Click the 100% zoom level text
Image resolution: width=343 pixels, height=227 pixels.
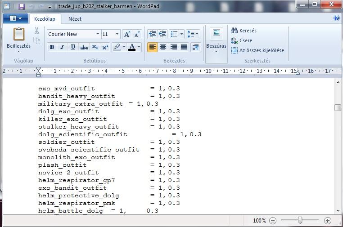point(259,221)
